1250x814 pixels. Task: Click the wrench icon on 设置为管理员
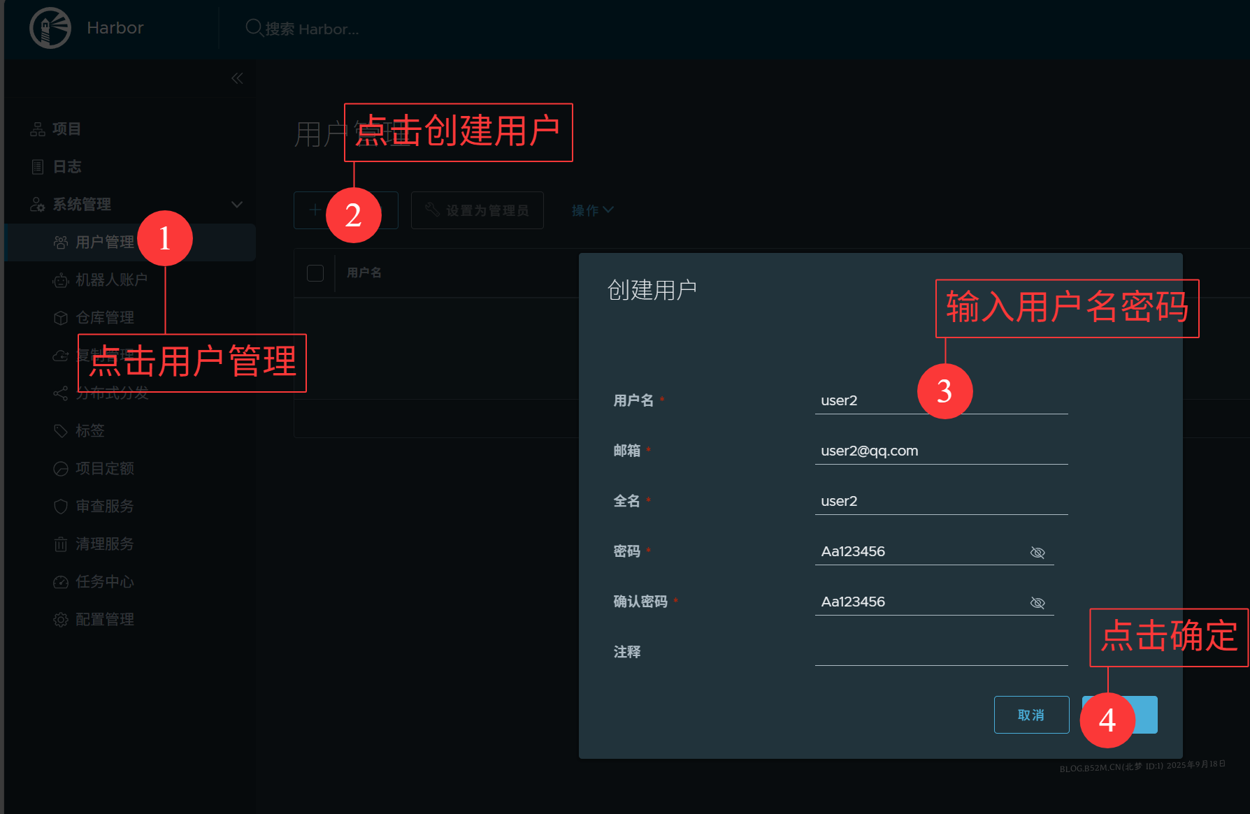pyautogui.click(x=433, y=210)
